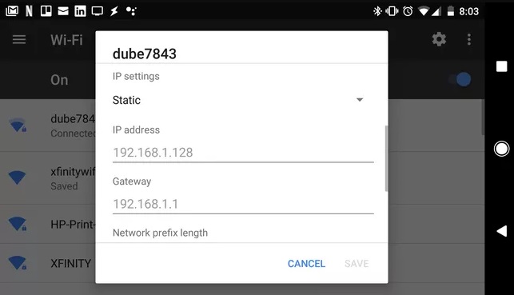This screenshot has width=514, height=295.
Task: Tap the LinkedIn notification icon
Action: 80,11
